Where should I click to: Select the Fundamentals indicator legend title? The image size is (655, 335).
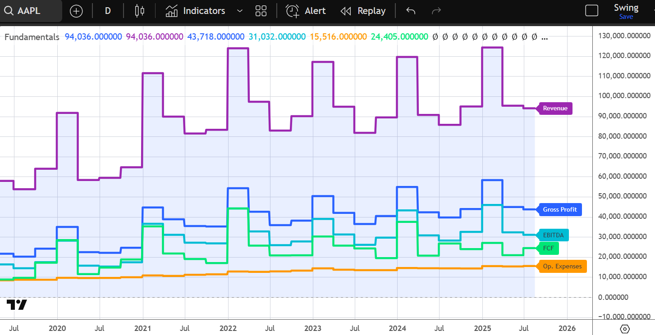[x=32, y=37]
